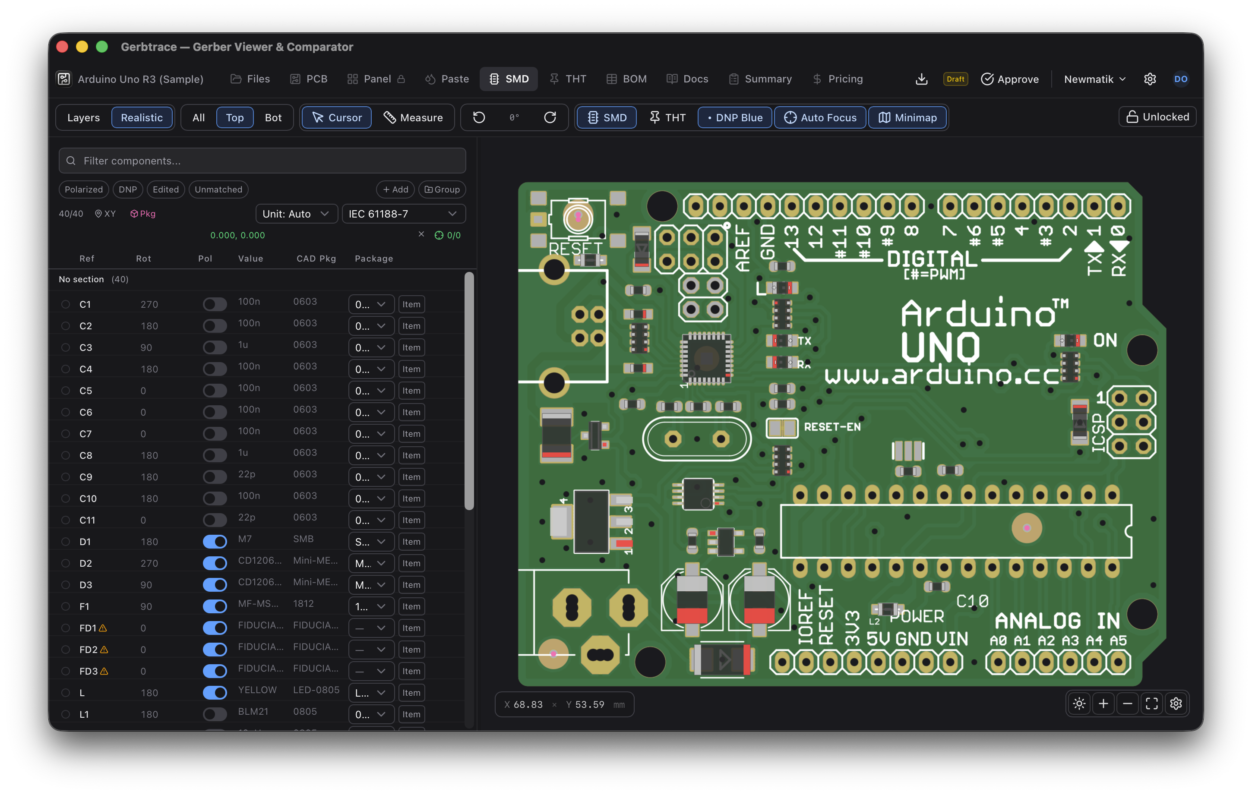Click the Group button
Viewport: 1252px width, 795px height.
442,189
